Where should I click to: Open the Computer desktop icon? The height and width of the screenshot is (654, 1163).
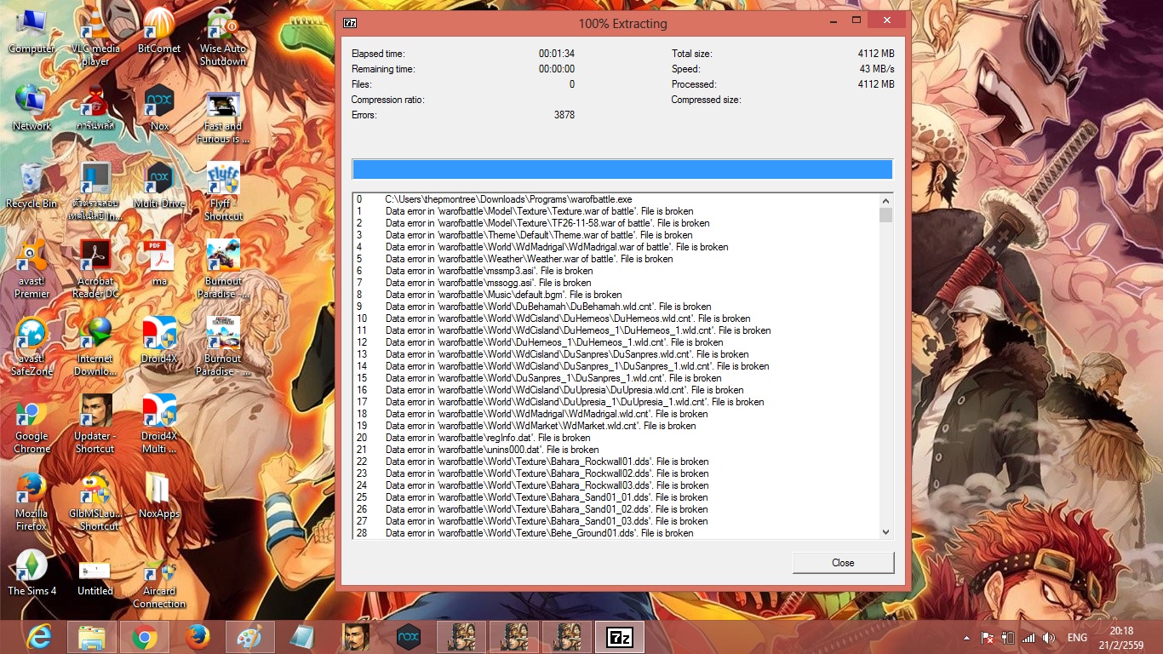click(x=32, y=32)
